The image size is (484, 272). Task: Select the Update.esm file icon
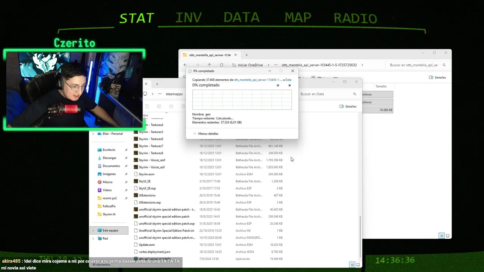coord(136,245)
